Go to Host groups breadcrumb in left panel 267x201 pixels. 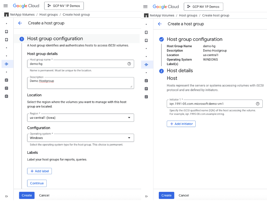(48, 15)
